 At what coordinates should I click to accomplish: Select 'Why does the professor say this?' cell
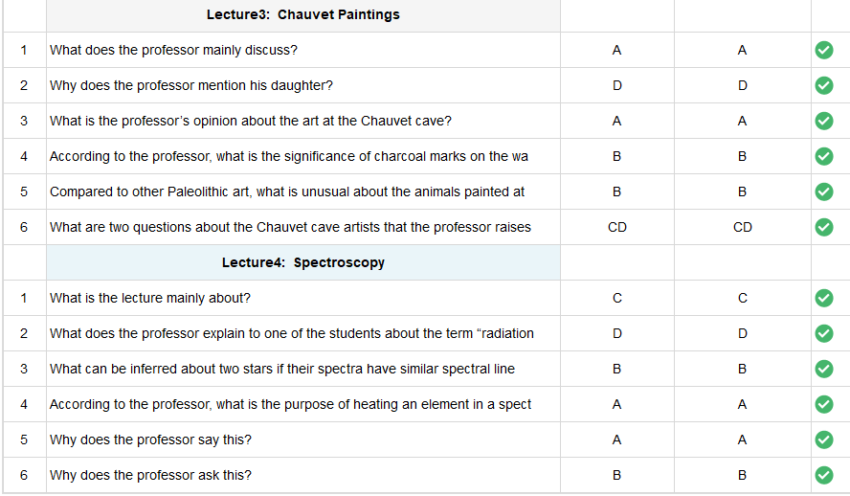[303, 440]
